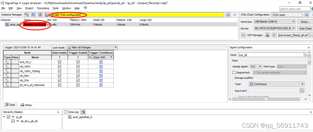Expand JTAG panel with the >> button
313x132 pixels.
point(243,35)
